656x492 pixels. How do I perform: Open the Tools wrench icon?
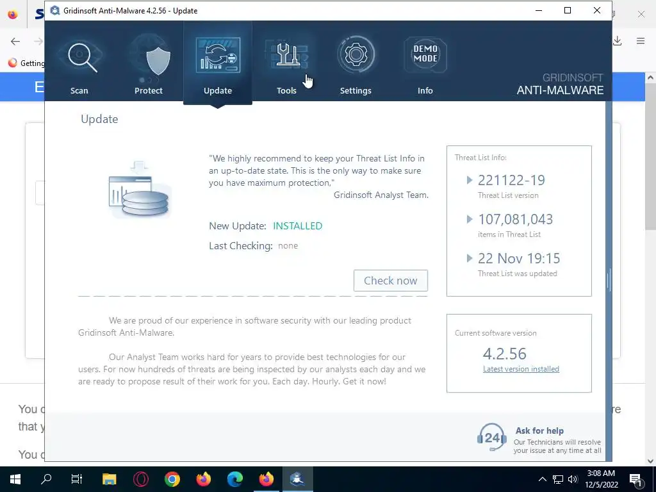click(287, 56)
